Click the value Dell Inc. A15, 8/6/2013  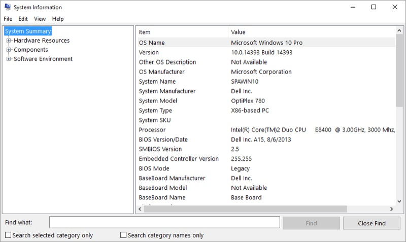pos(261,140)
